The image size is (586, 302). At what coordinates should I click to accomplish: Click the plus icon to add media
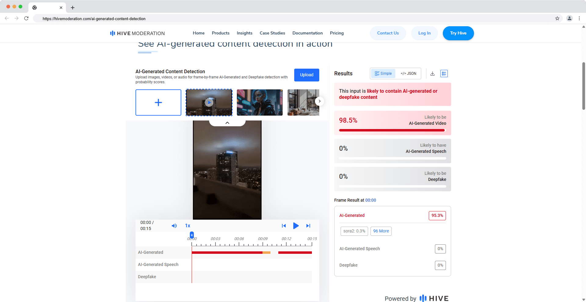tap(158, 102)
